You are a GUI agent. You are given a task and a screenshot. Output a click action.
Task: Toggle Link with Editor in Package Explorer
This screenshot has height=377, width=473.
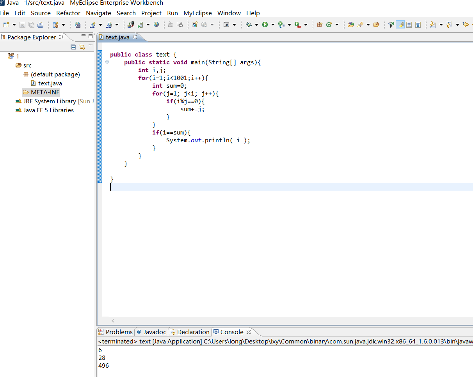[82, 47]
